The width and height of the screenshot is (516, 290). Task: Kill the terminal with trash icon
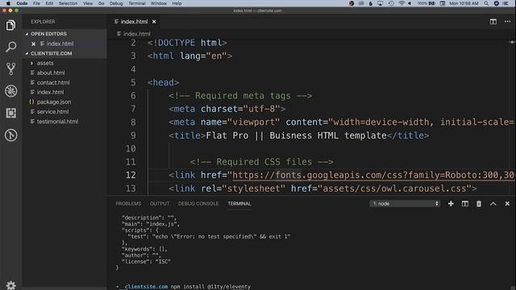pos(479,204)
